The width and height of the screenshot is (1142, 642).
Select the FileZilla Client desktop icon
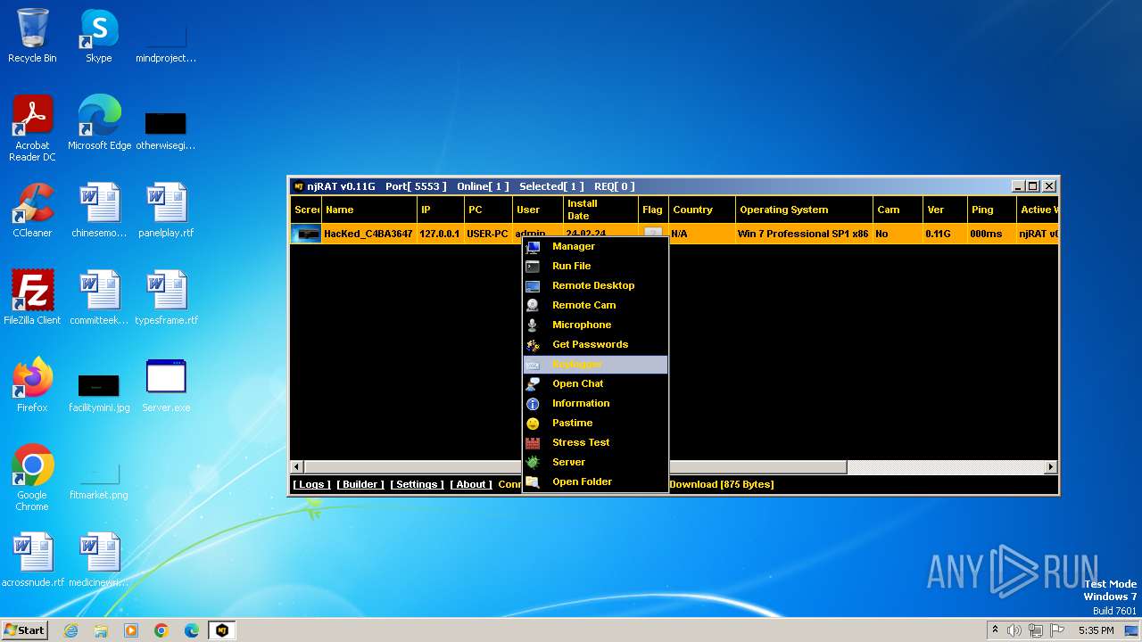(x=32, y=298)
